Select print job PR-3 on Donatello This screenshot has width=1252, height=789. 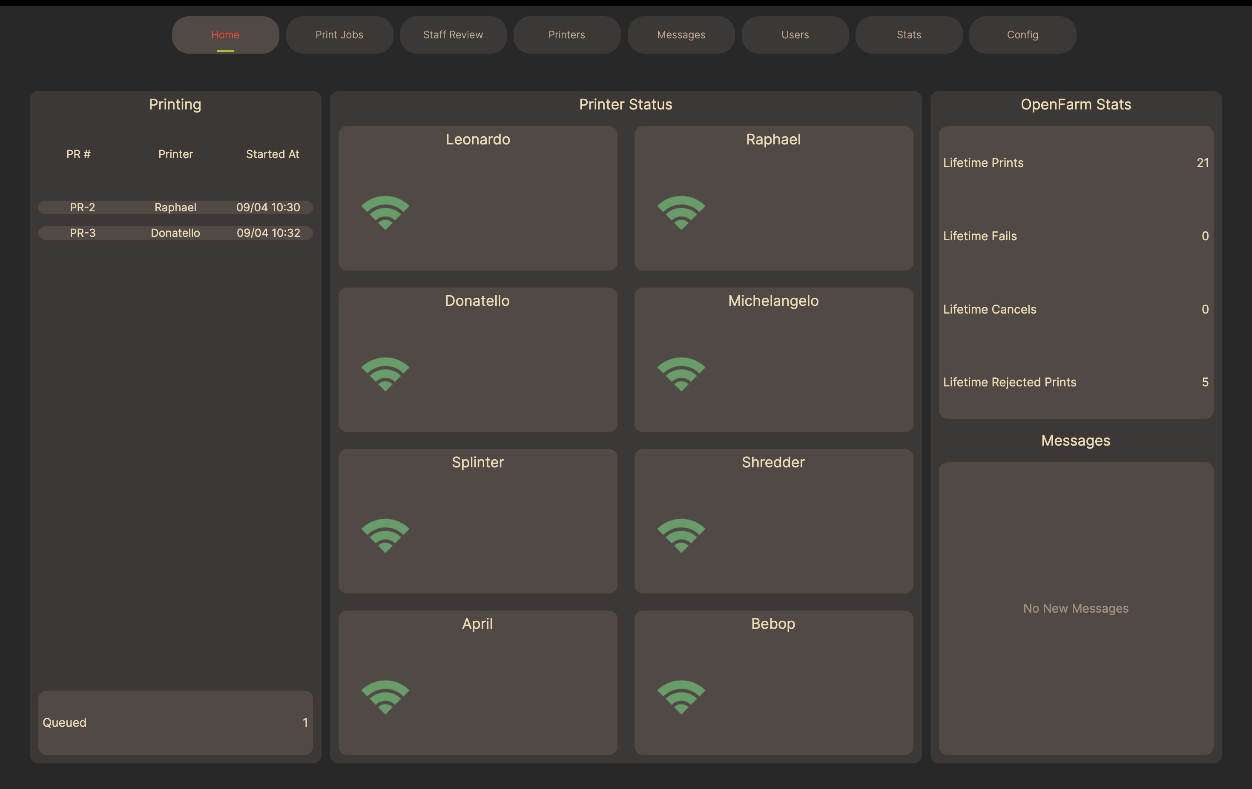pos(175,233)
